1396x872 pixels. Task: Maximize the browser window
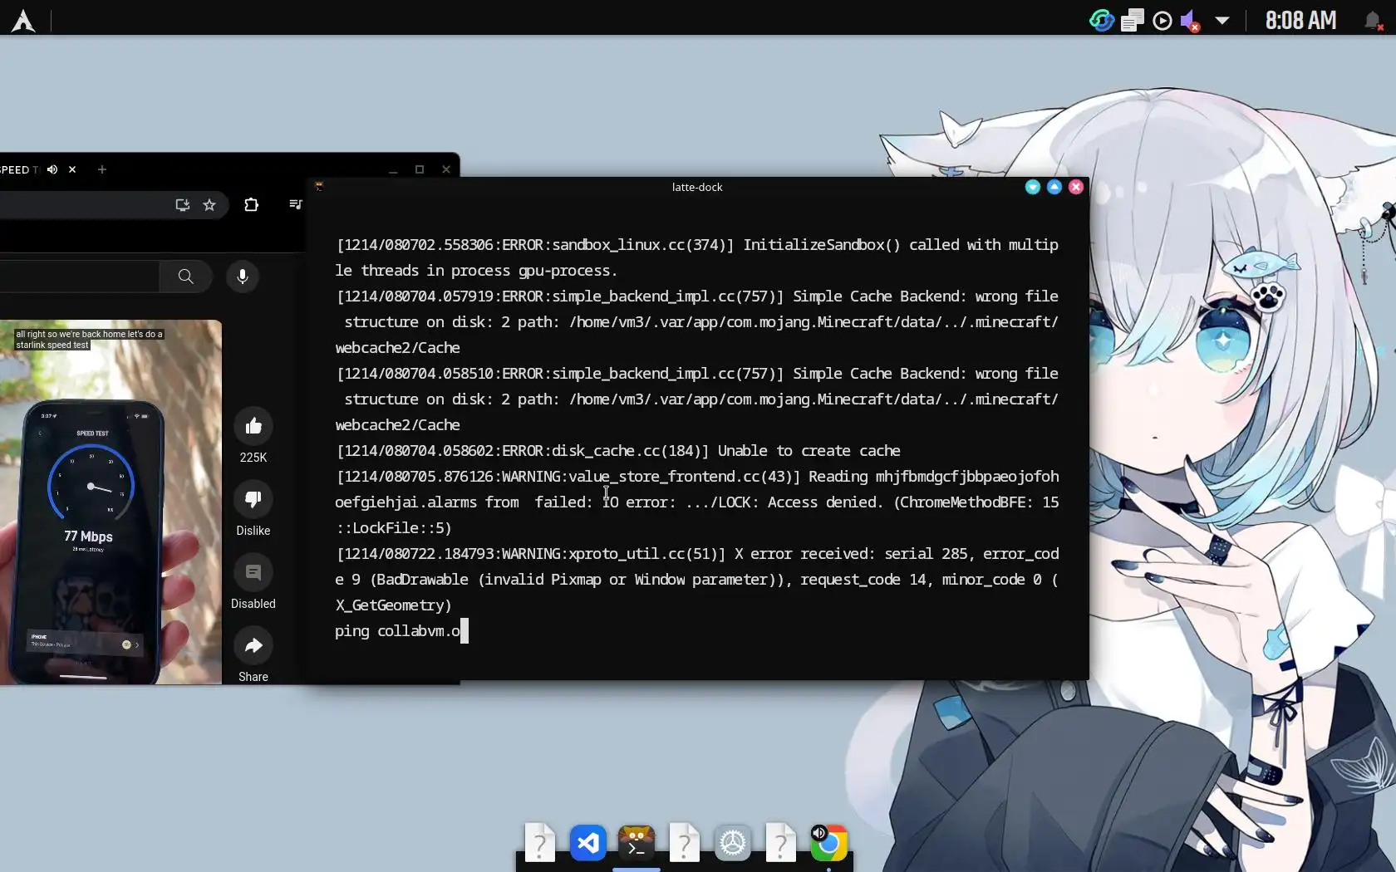pos(420,169)
